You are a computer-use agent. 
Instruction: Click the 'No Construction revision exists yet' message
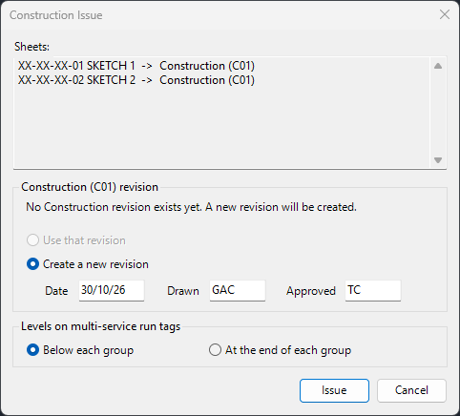191,207
